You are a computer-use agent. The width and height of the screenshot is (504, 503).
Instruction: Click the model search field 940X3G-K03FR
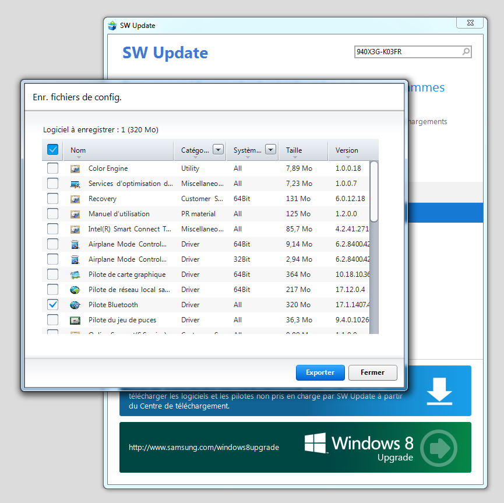click(x=413, y=52)
